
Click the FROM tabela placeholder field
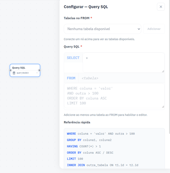121,78
